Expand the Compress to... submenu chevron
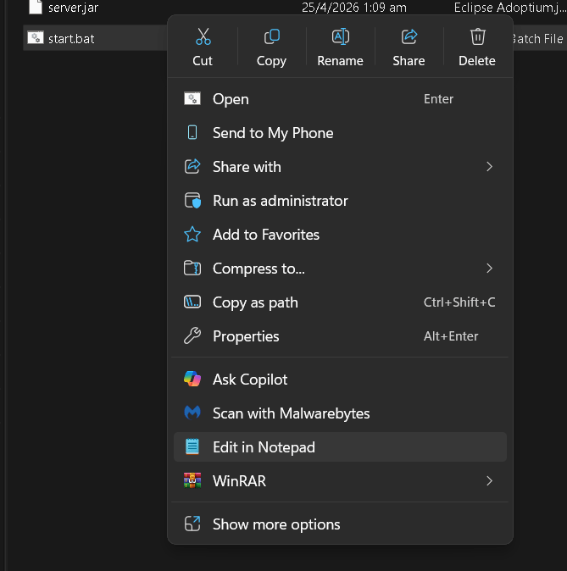Screen dimensions: 567x571 coord(489,269)
